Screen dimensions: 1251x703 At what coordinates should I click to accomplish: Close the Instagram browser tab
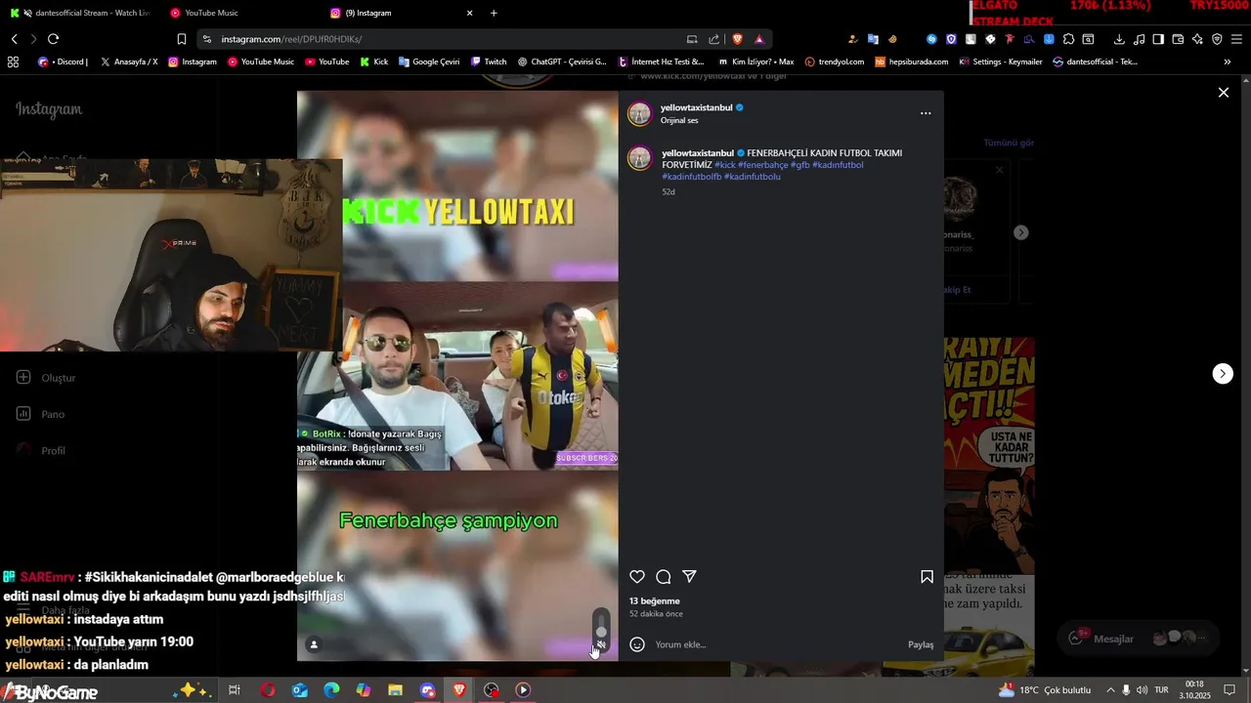point(469,13)
